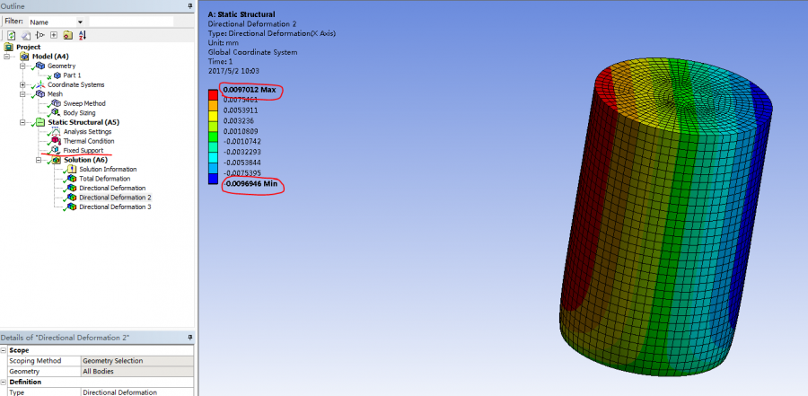This screenshot has width=808, height=396.
Task: Collapse the Definition section in Details
Action: coord(4,382)
